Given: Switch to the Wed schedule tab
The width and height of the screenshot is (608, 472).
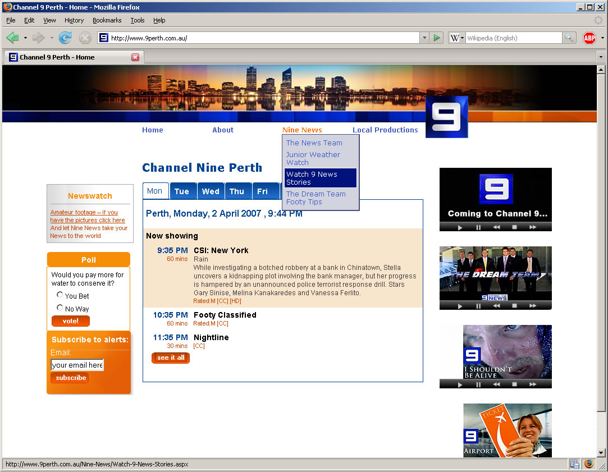Looking at the screenshot, I should coord(211,191).
